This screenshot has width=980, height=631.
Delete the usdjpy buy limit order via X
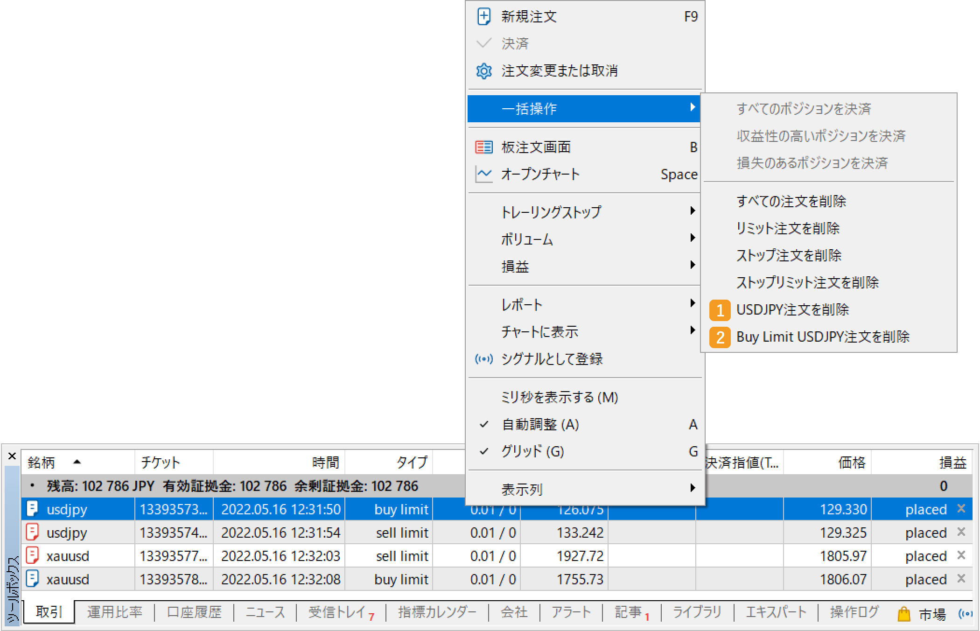click(961, 509)
